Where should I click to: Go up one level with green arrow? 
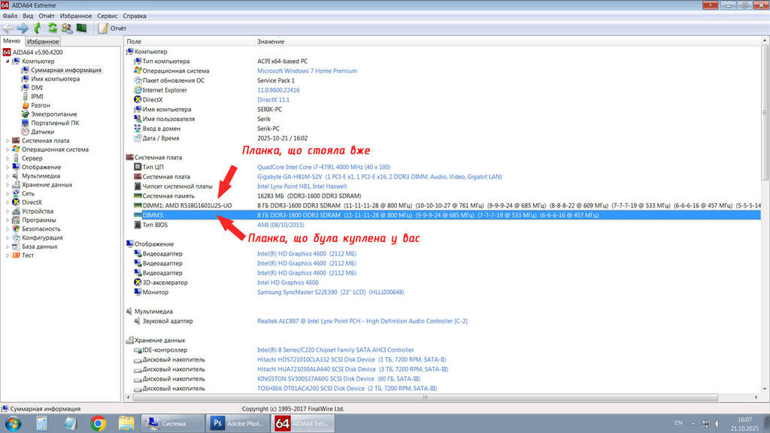(38, 28)
